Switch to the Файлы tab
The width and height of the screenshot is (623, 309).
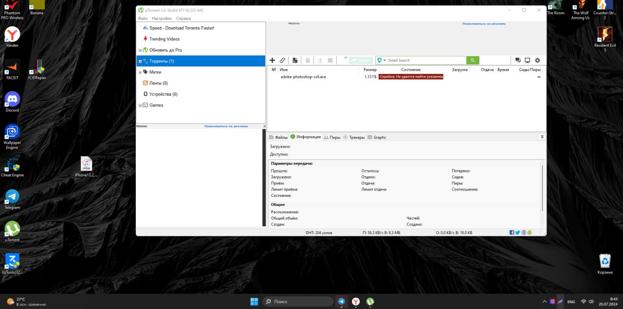(x=278, y=137)
